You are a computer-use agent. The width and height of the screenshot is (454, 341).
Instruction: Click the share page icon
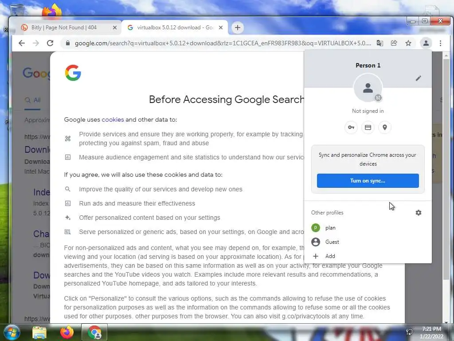394,43
